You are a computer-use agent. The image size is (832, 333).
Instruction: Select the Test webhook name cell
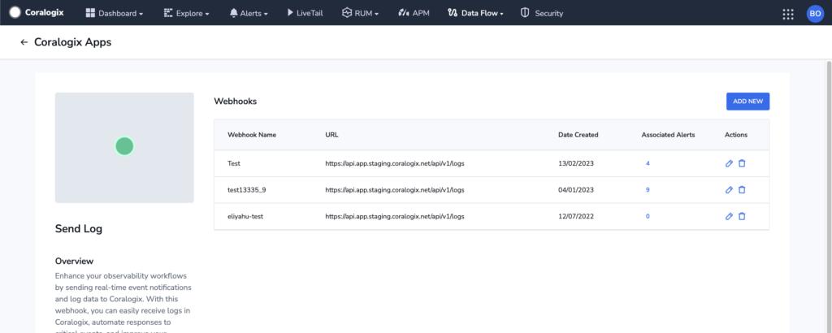[x=234, y=163]
